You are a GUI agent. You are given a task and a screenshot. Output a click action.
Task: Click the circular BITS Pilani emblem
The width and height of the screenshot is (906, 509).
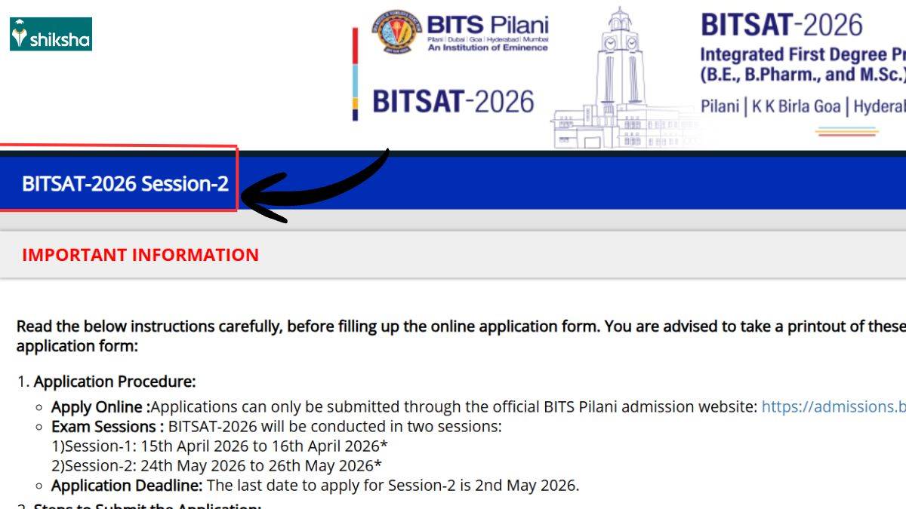coord(396,32)
